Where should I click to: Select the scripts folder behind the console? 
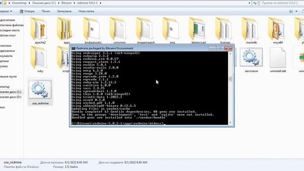tap(63, 59)
